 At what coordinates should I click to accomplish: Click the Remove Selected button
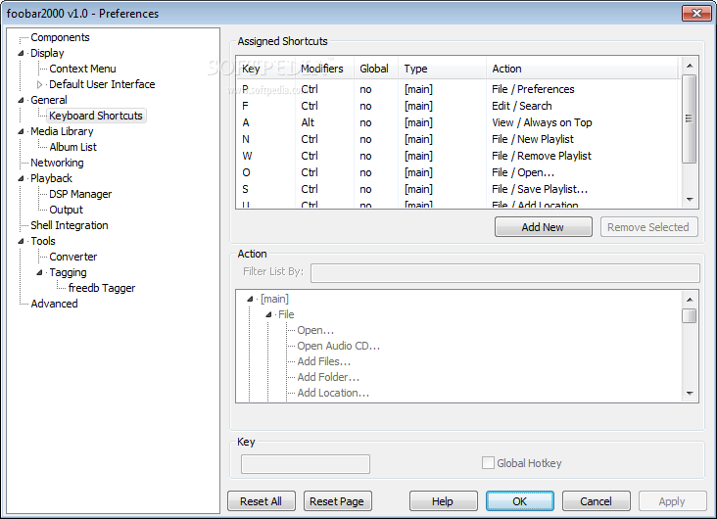tap(648, 227)
